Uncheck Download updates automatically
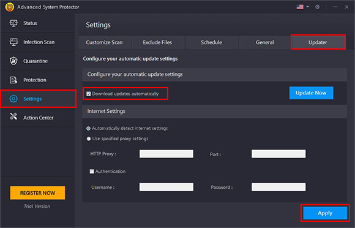 [89, 94]
